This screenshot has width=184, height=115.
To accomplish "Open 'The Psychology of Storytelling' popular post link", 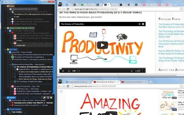I will pos(171,34).
